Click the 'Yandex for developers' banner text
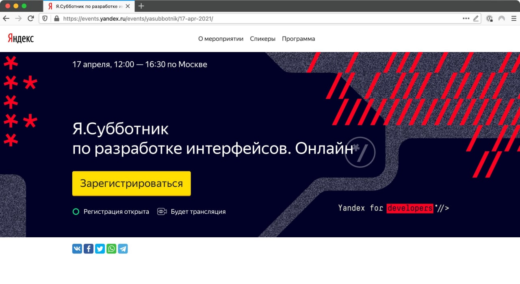This screenshot has height=284, width=520. coord(394,208)
